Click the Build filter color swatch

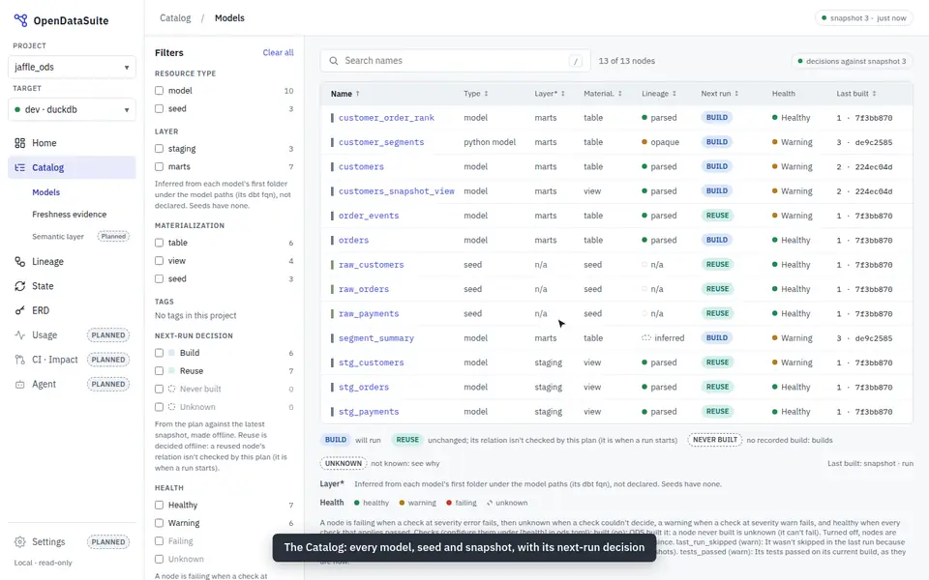click(x=172, y=353)
